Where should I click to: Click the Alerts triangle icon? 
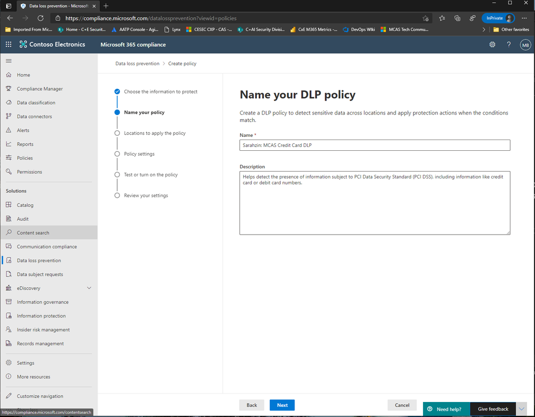9,130
